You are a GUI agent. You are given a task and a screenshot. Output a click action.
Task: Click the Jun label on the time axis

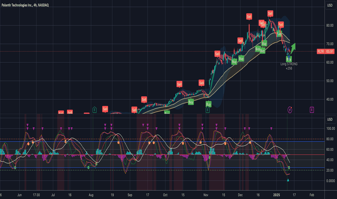point(19,195)
